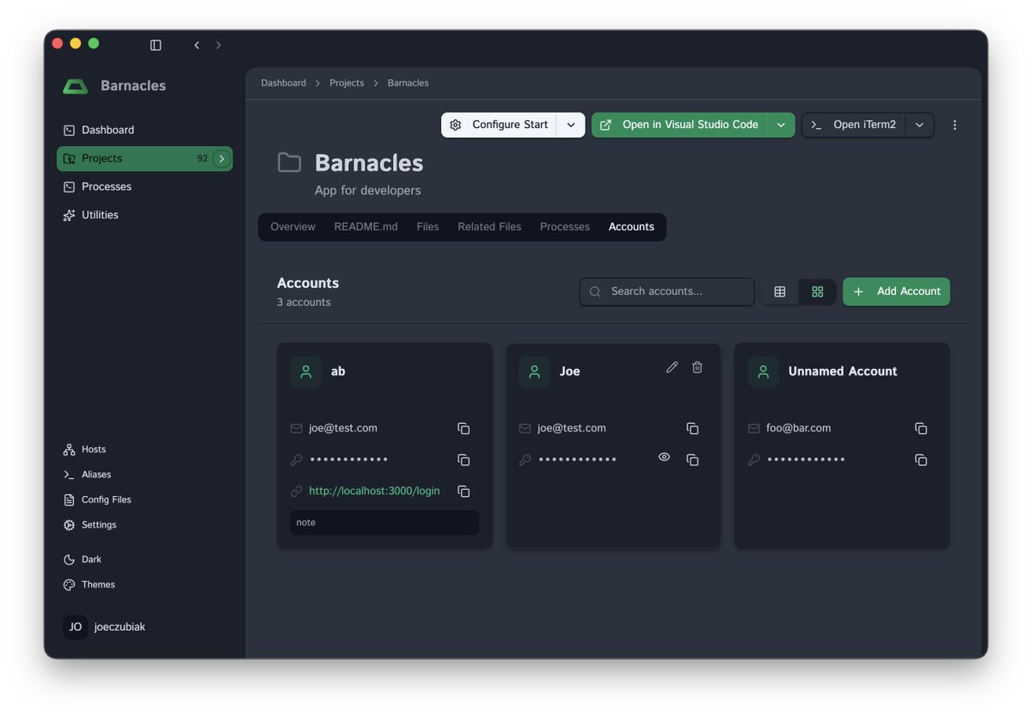Copy the Joe account password
1032x717 pixels.
tap(692, 460)
